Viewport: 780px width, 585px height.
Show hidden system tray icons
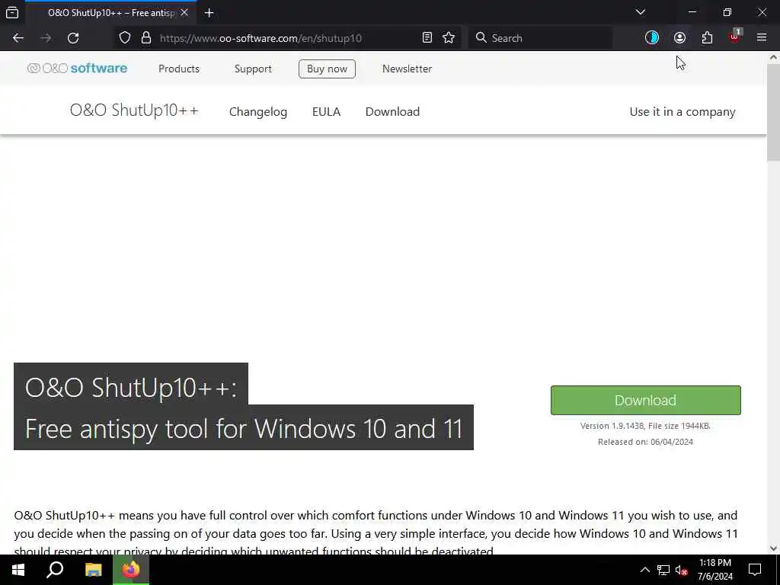point(644,570)
